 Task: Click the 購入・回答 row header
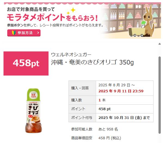click(x=82, y=88)
